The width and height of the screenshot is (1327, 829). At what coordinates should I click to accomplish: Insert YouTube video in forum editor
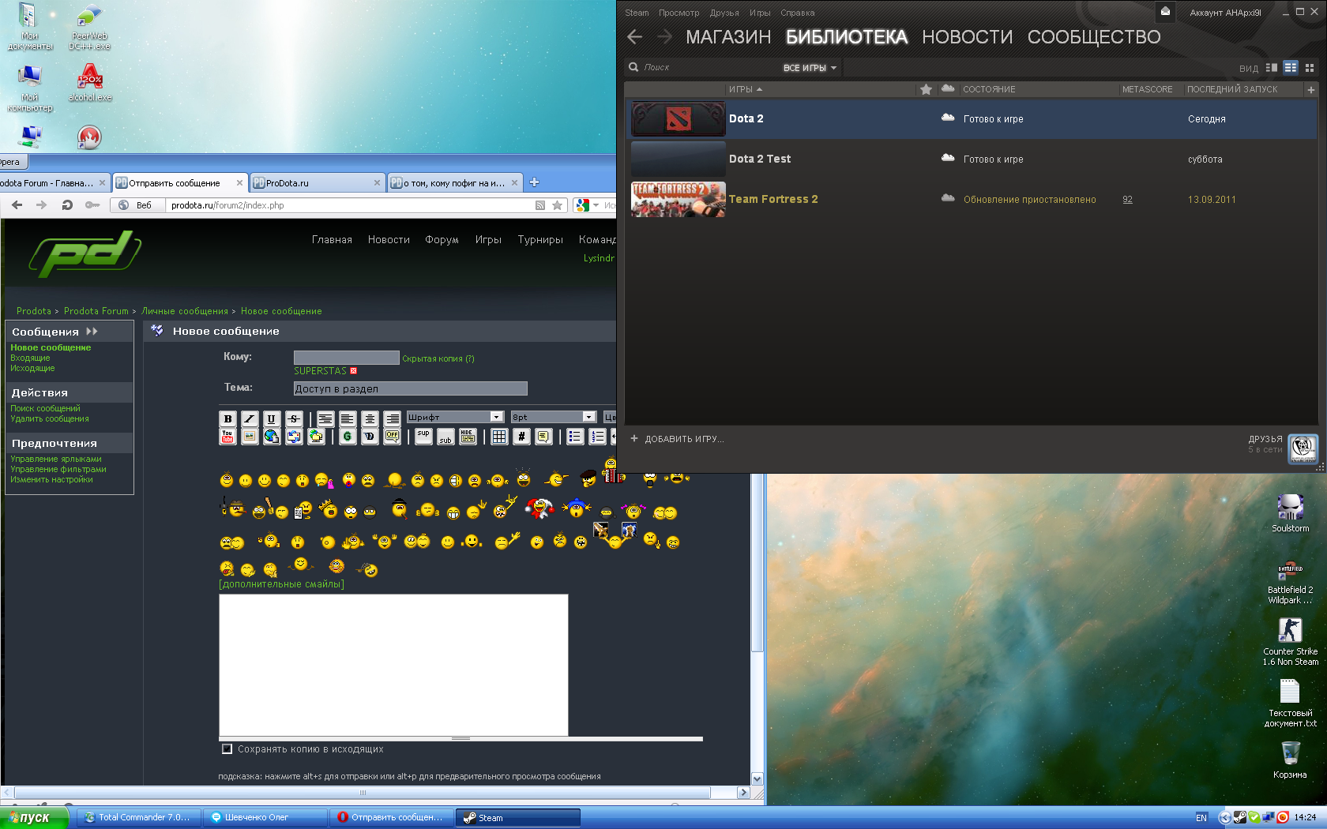pos(227,437)
